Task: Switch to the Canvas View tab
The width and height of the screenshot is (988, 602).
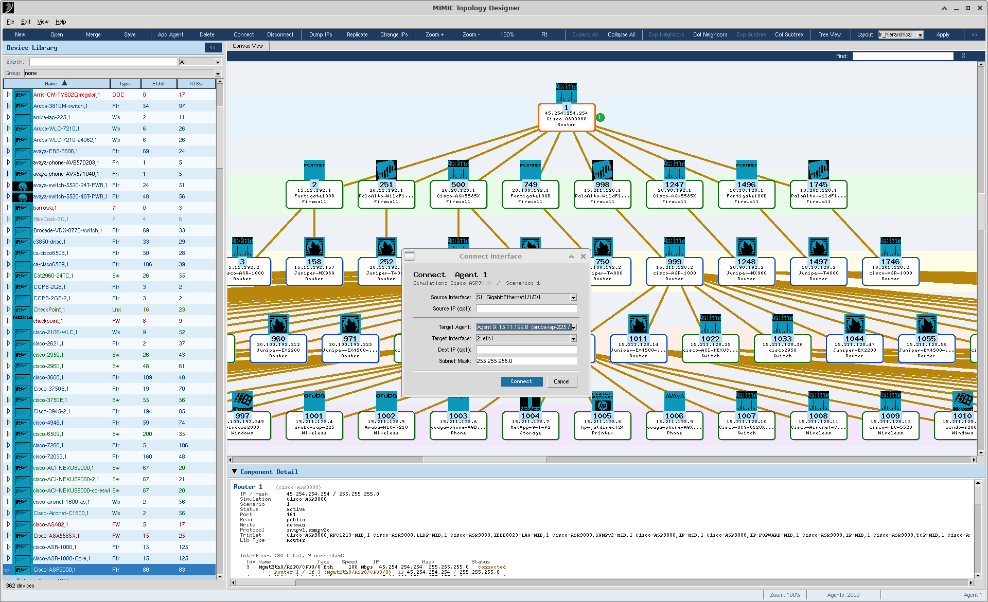Action: pos(248,46)
